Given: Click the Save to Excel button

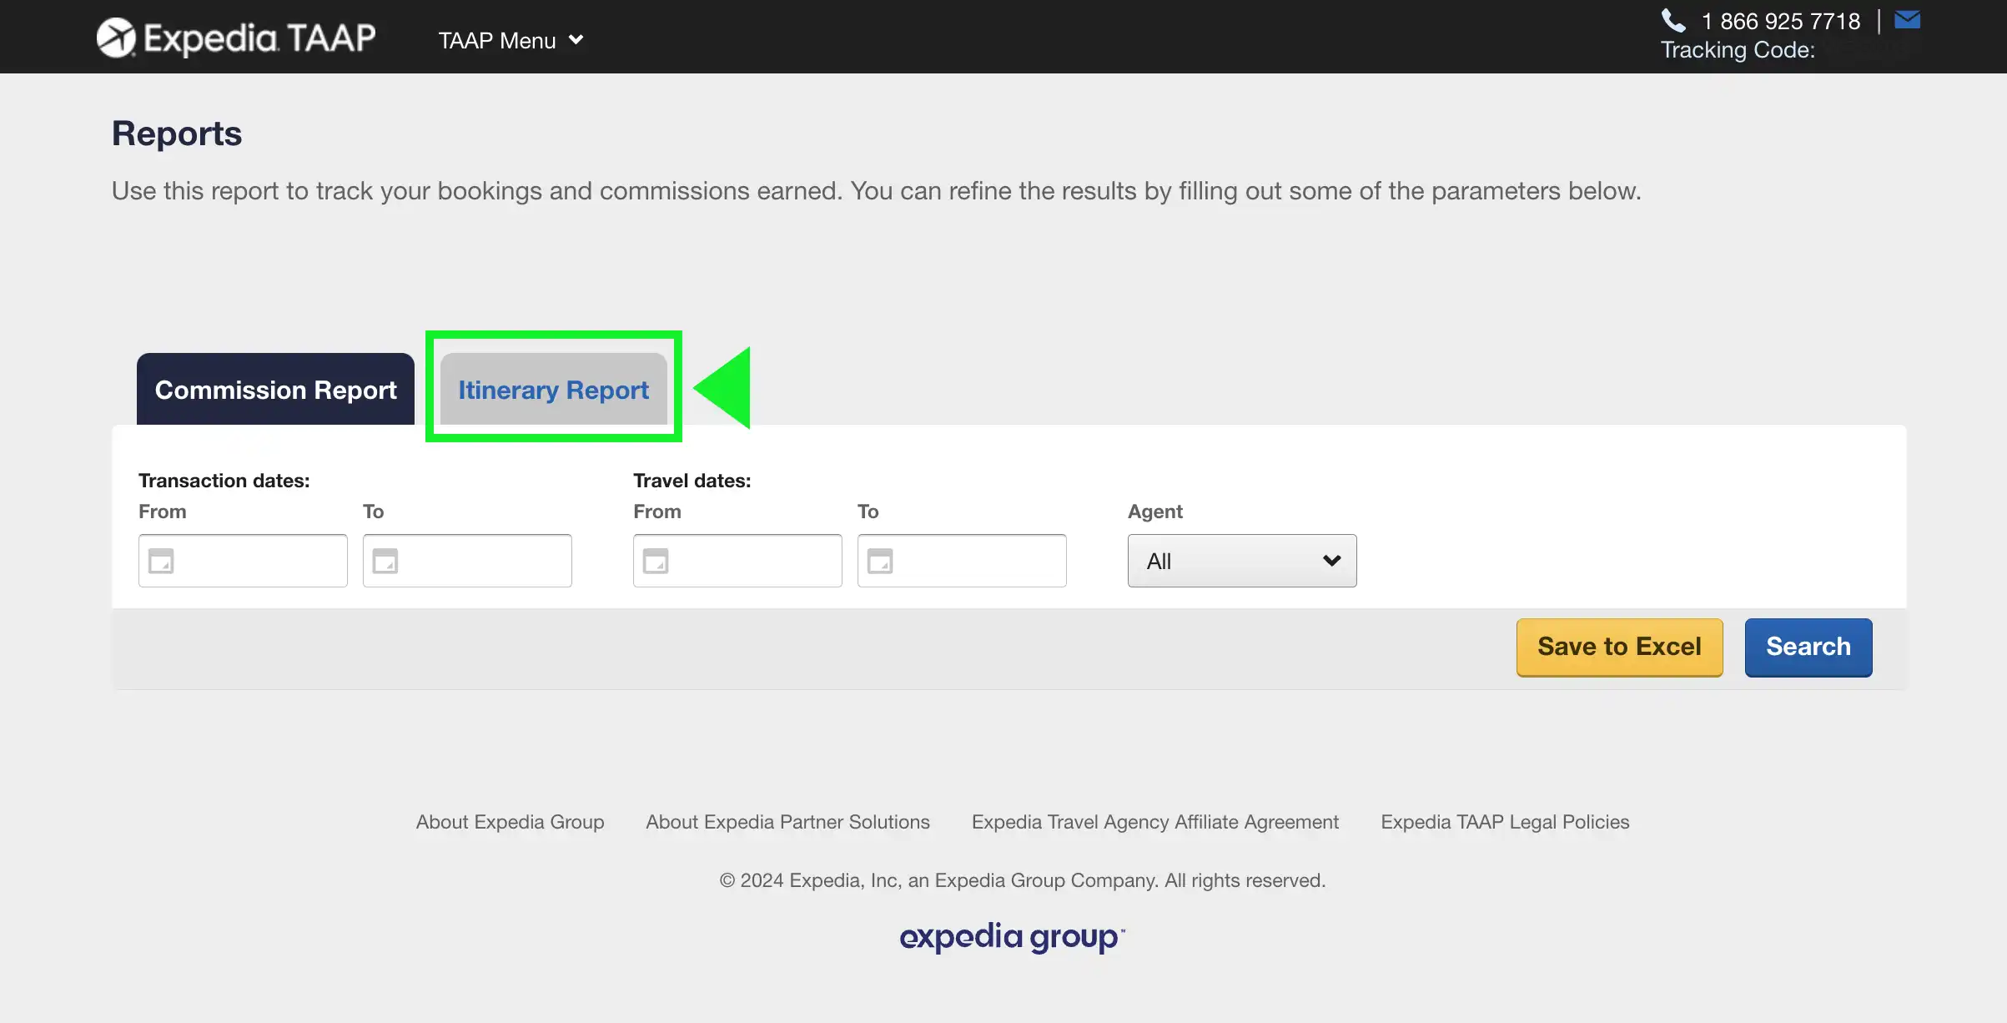Looking at the screenshot, I should tap(1619, 647).
